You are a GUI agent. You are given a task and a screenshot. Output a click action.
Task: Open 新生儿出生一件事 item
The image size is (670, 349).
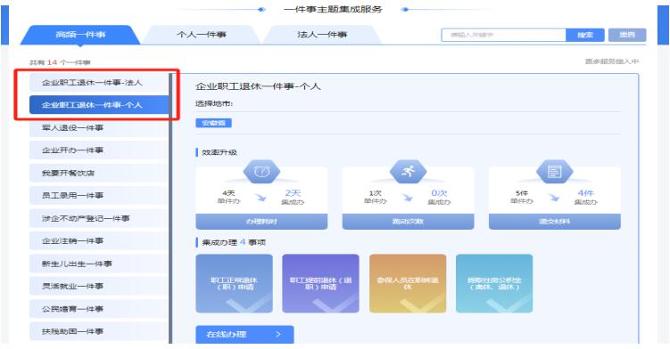pyautogui.click(x=99, y=264)
